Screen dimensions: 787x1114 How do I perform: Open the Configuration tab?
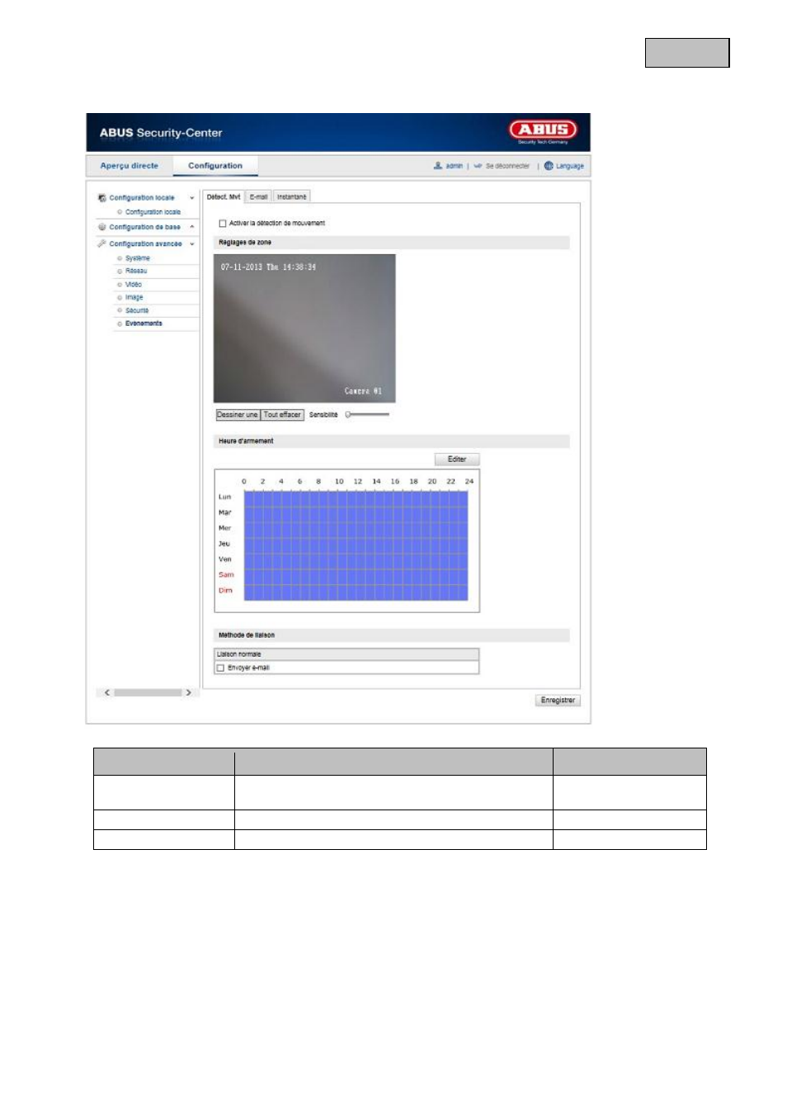[x=215, y=166]
